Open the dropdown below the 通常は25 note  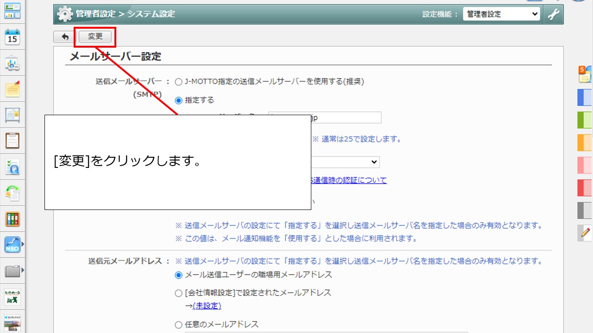345,162
